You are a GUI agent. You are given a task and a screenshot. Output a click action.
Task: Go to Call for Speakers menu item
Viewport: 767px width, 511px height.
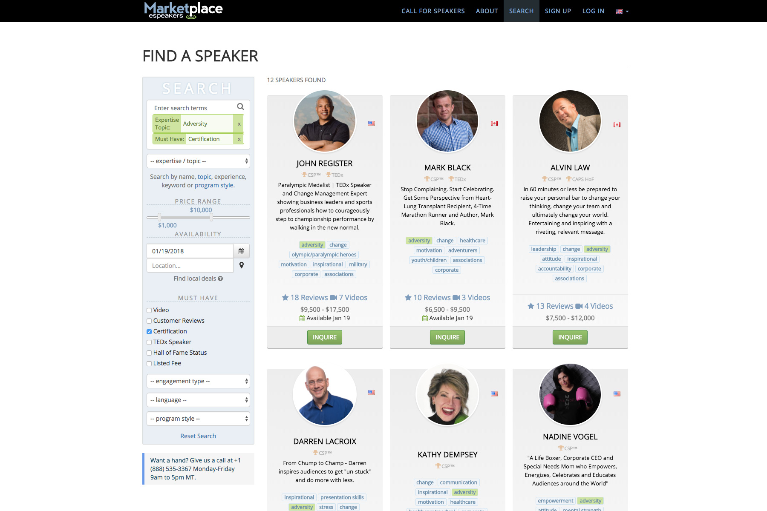(x=433, y=11)
